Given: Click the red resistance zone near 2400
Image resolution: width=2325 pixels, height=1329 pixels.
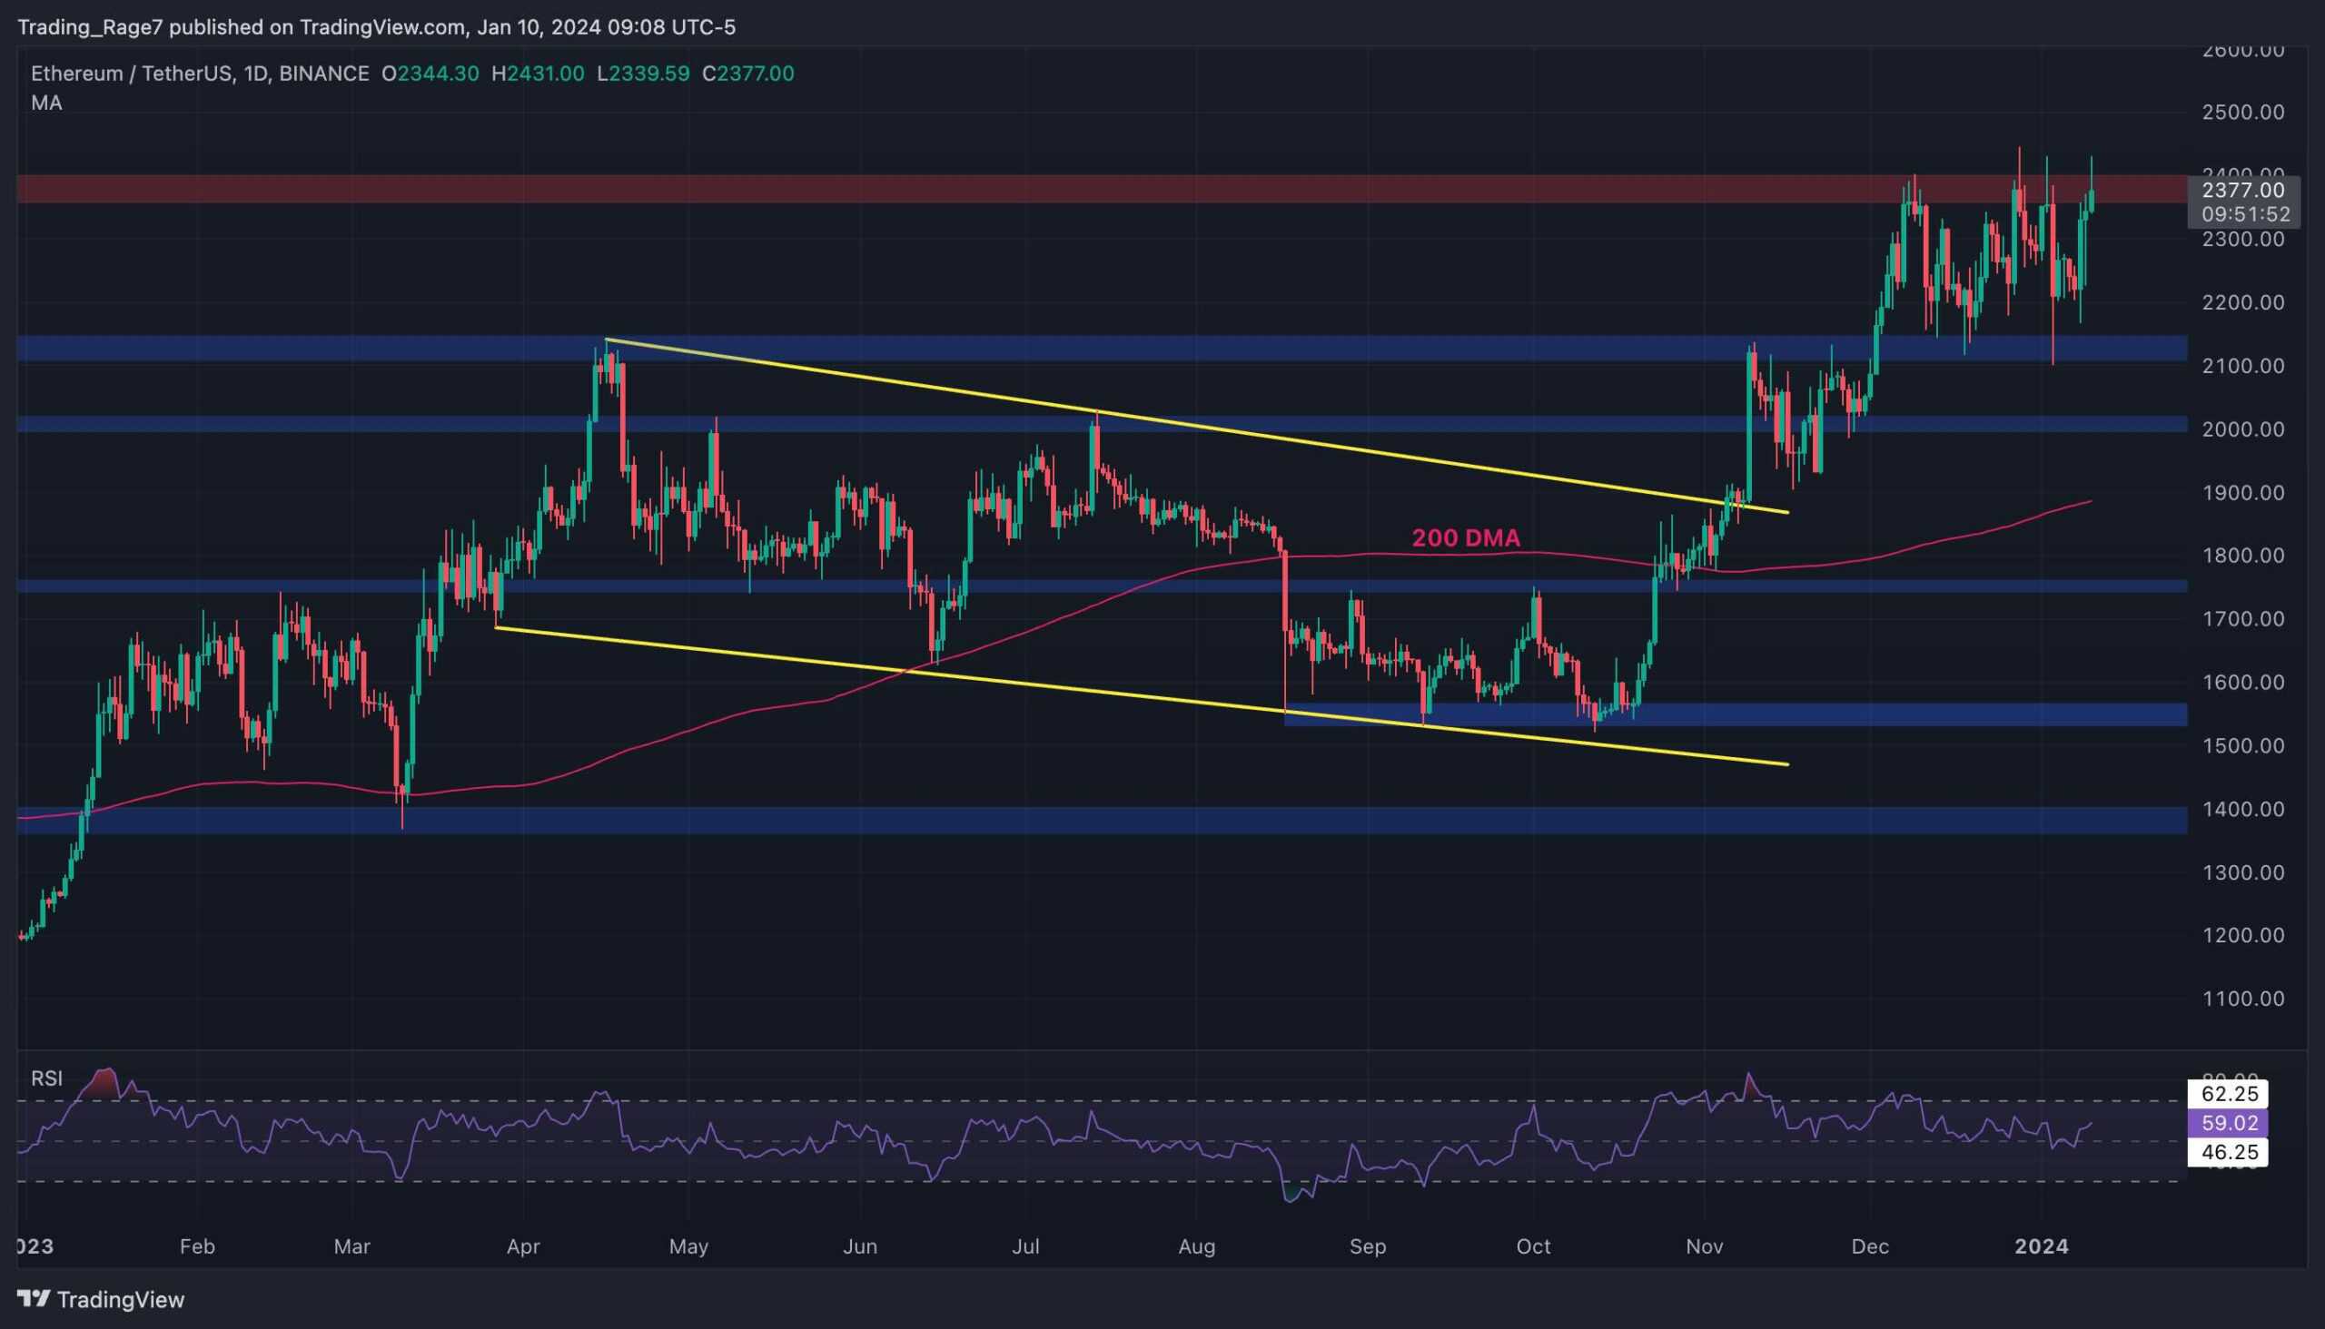Looking at the screenshot, I should [913, 189].
